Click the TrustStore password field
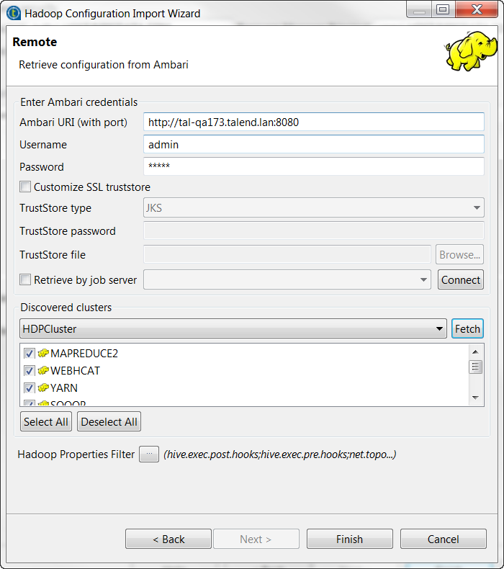 tap(313, 230)
